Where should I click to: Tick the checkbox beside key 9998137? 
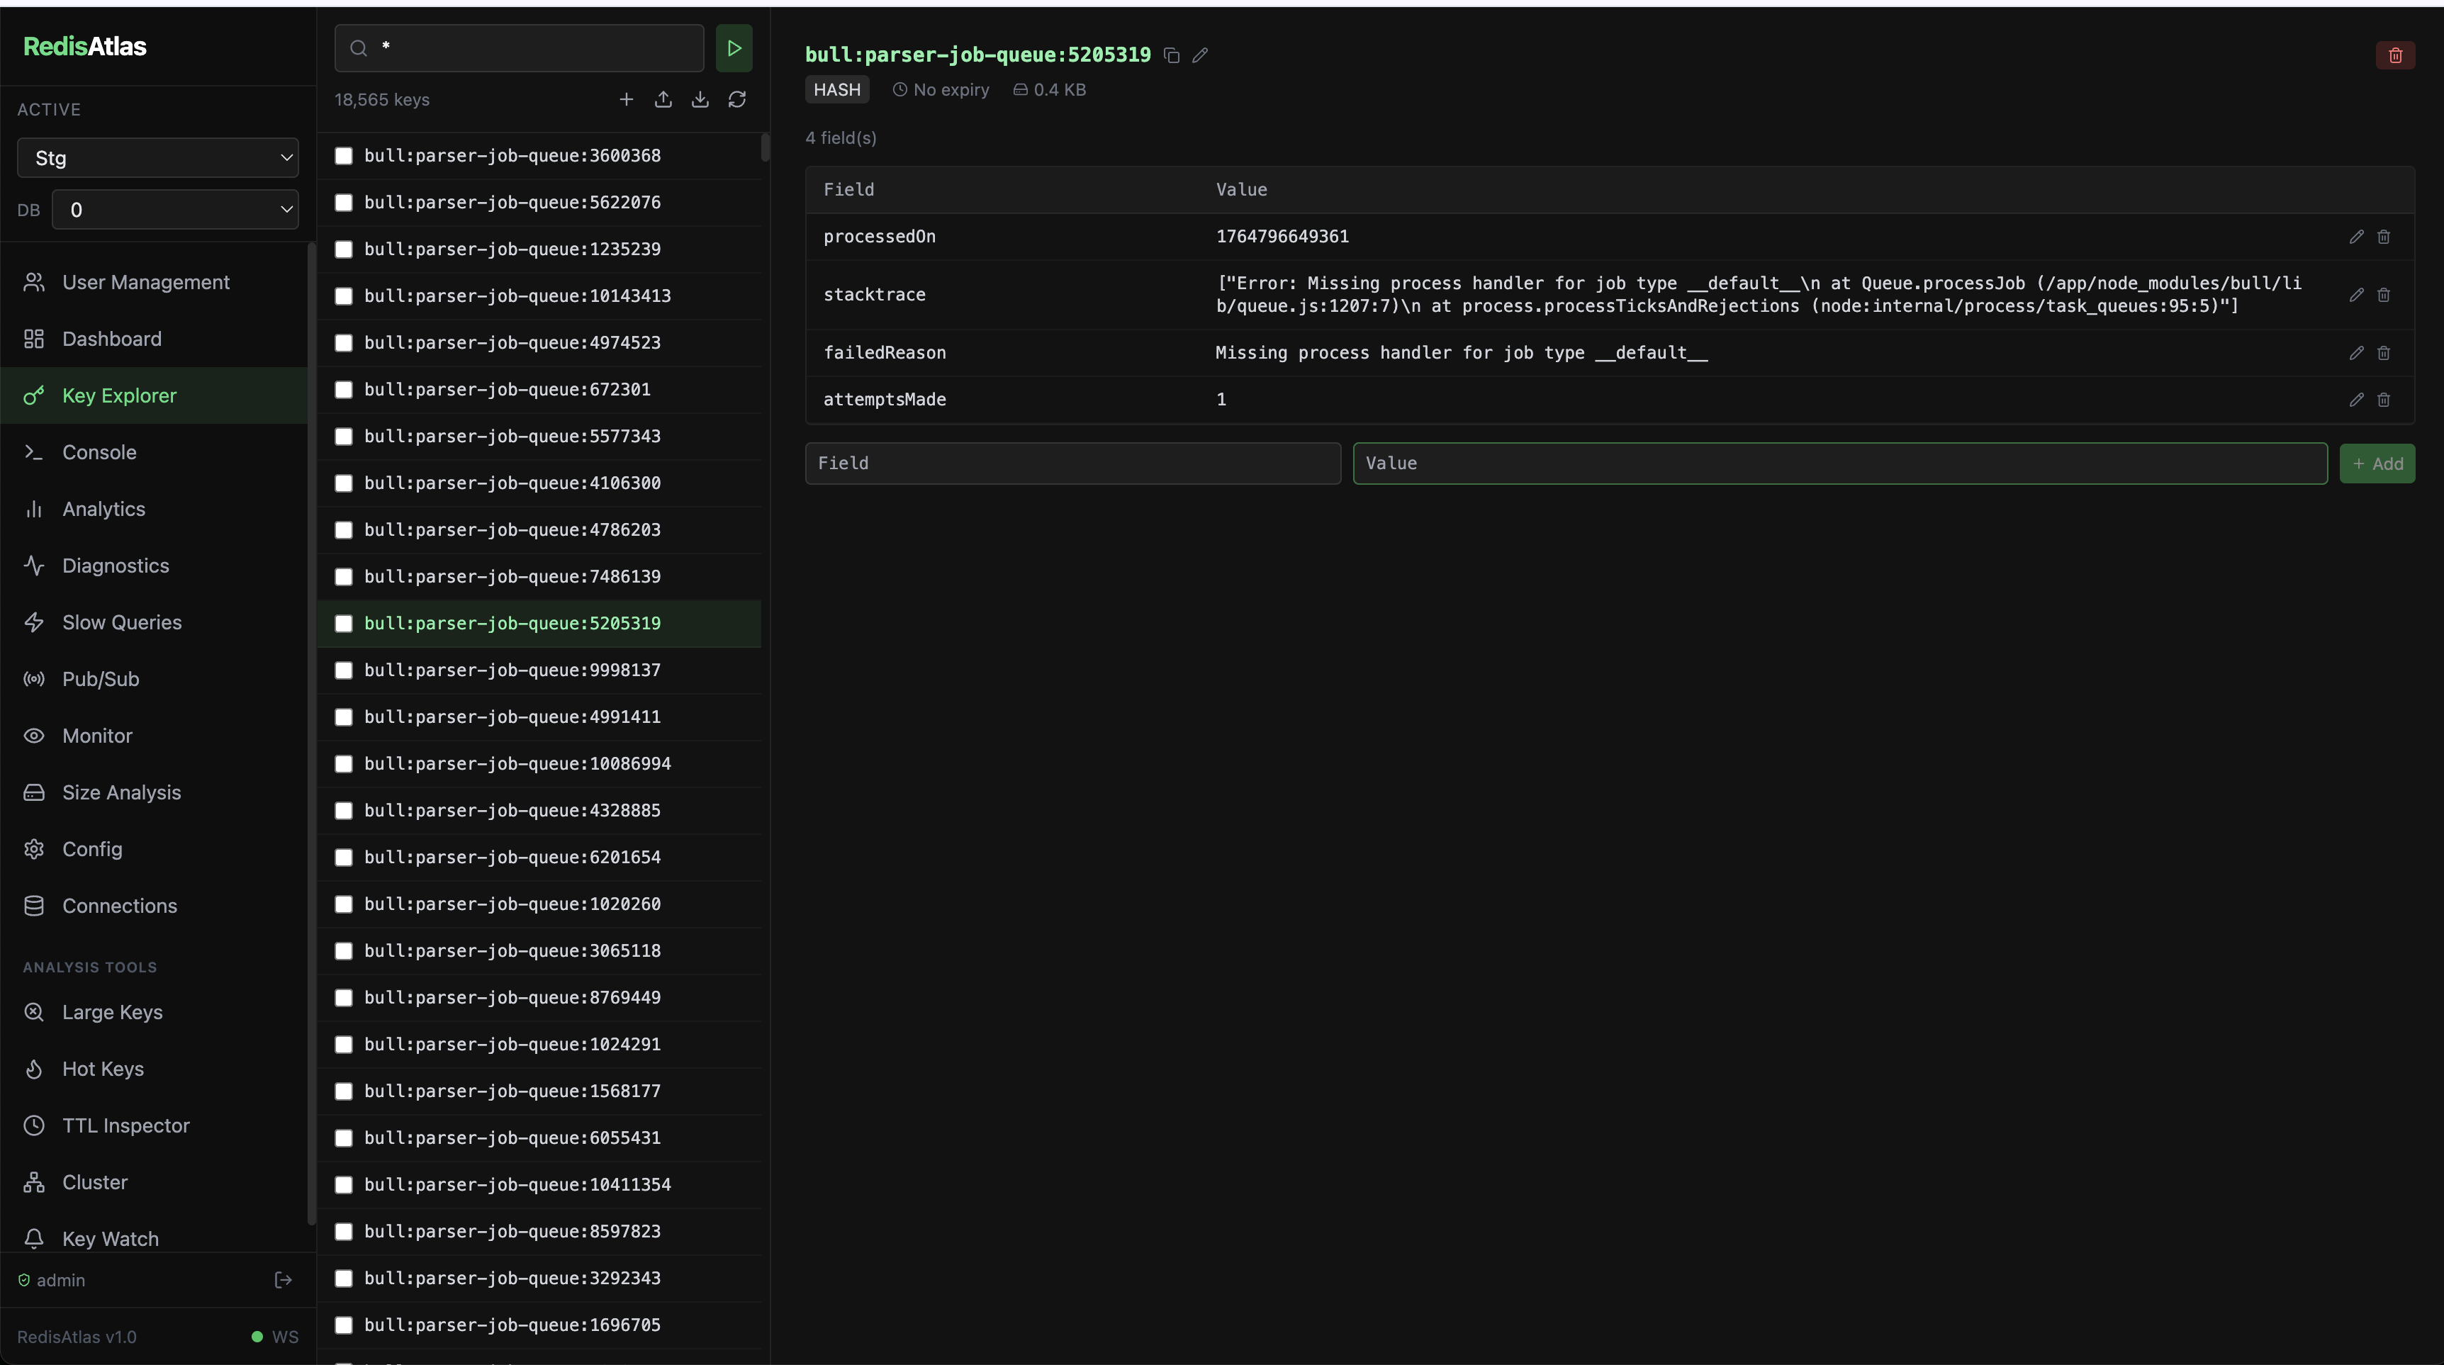(344, 670)
